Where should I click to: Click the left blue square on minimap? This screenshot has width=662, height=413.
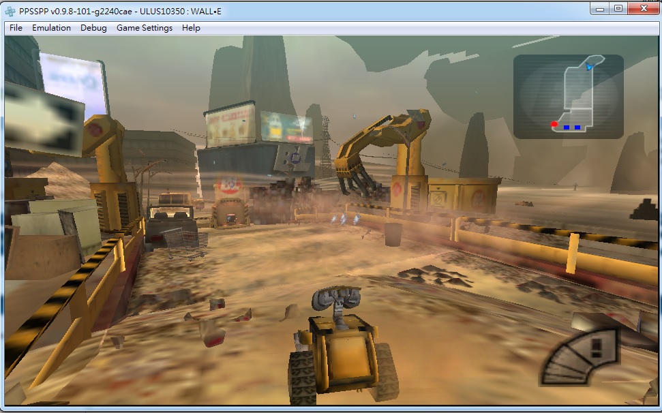[567, 127]
